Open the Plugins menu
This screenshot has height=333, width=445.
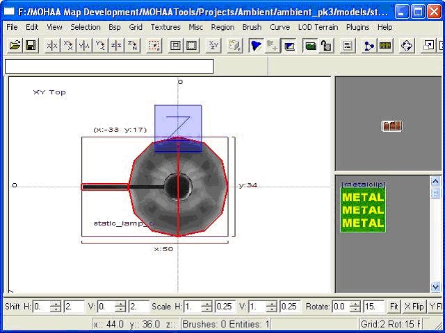coord(357,27)
